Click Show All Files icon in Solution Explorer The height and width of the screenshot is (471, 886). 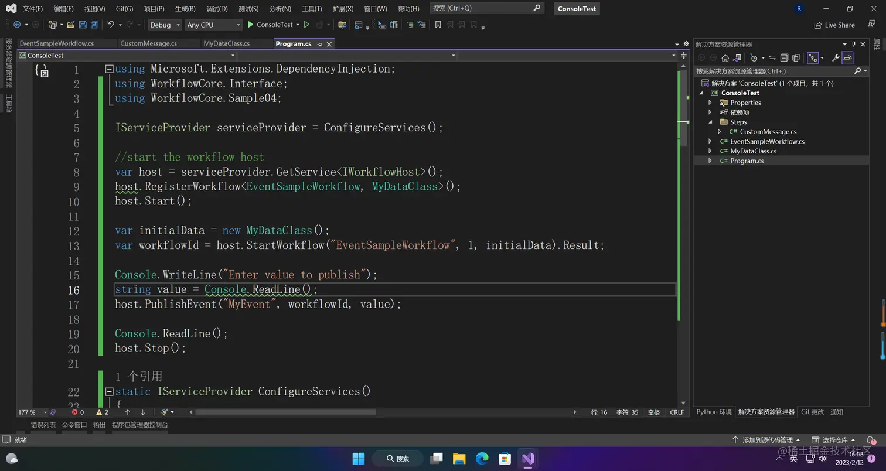click(796, 57)
